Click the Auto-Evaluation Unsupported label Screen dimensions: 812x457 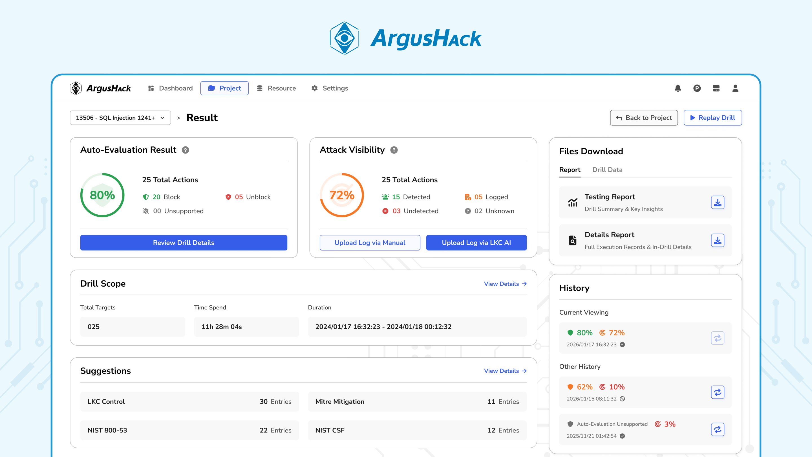612,424
